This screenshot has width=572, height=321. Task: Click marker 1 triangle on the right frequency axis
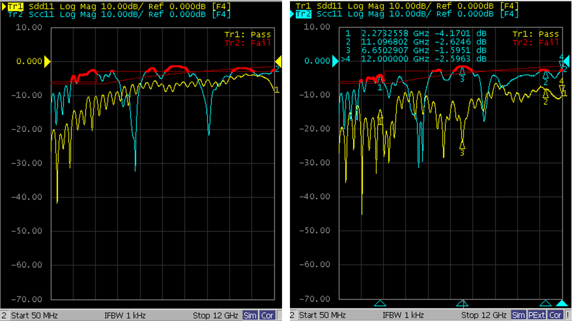click(x=380, y=303)
